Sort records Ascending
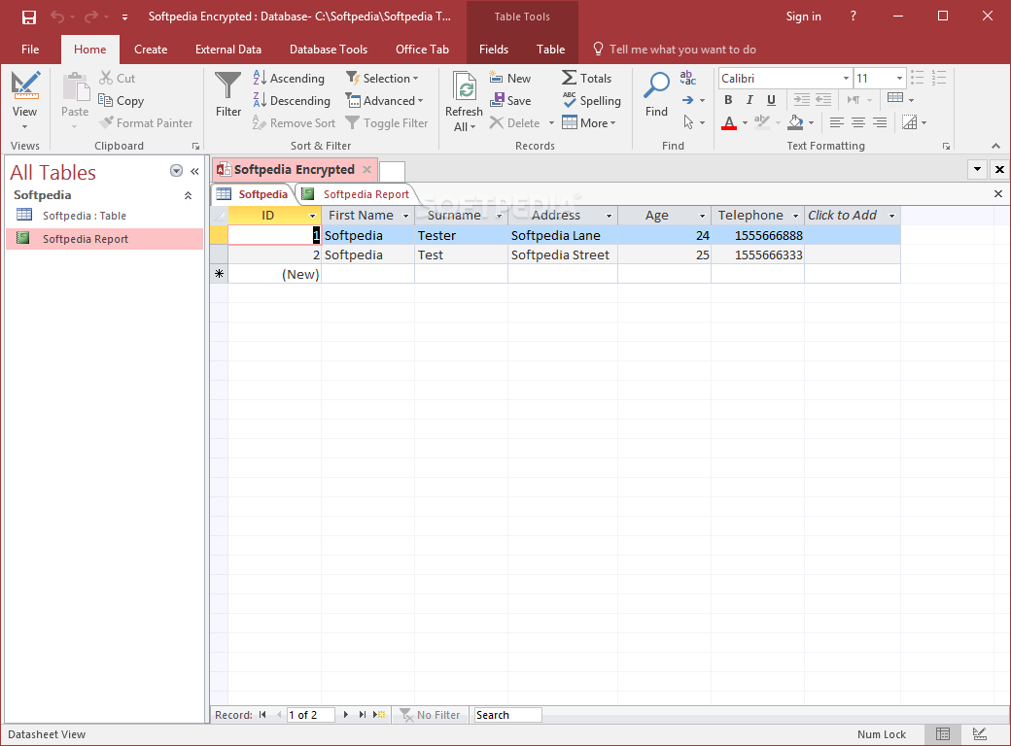This screenshot has height=746, width=1011. click(x=289, y=78)
